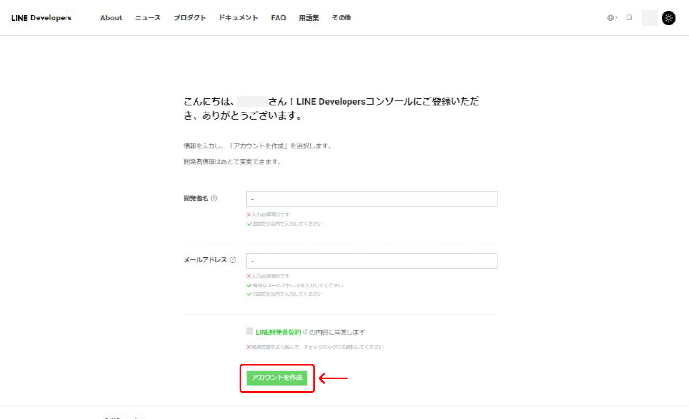Open the プロダクト menu item
This screenshot has height=419, width=689.
pyautogui.click(x=189, y=18)
